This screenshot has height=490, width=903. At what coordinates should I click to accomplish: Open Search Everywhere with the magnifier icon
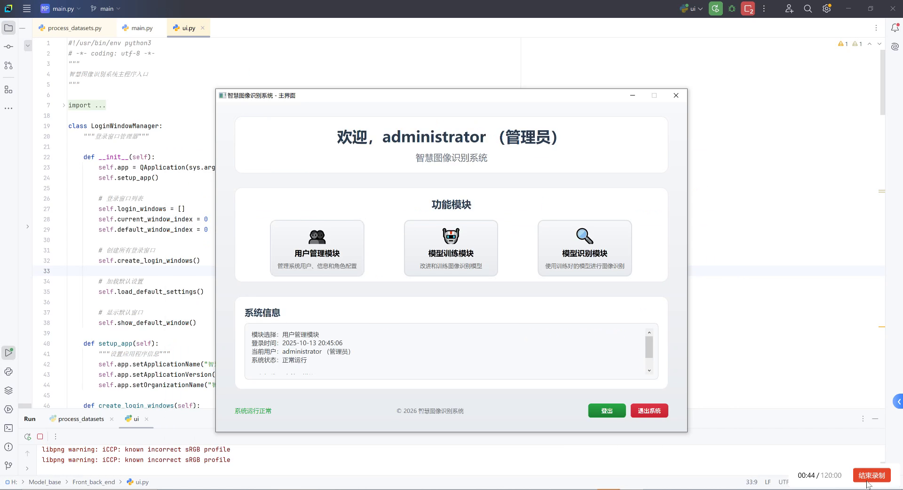point(808,8)
